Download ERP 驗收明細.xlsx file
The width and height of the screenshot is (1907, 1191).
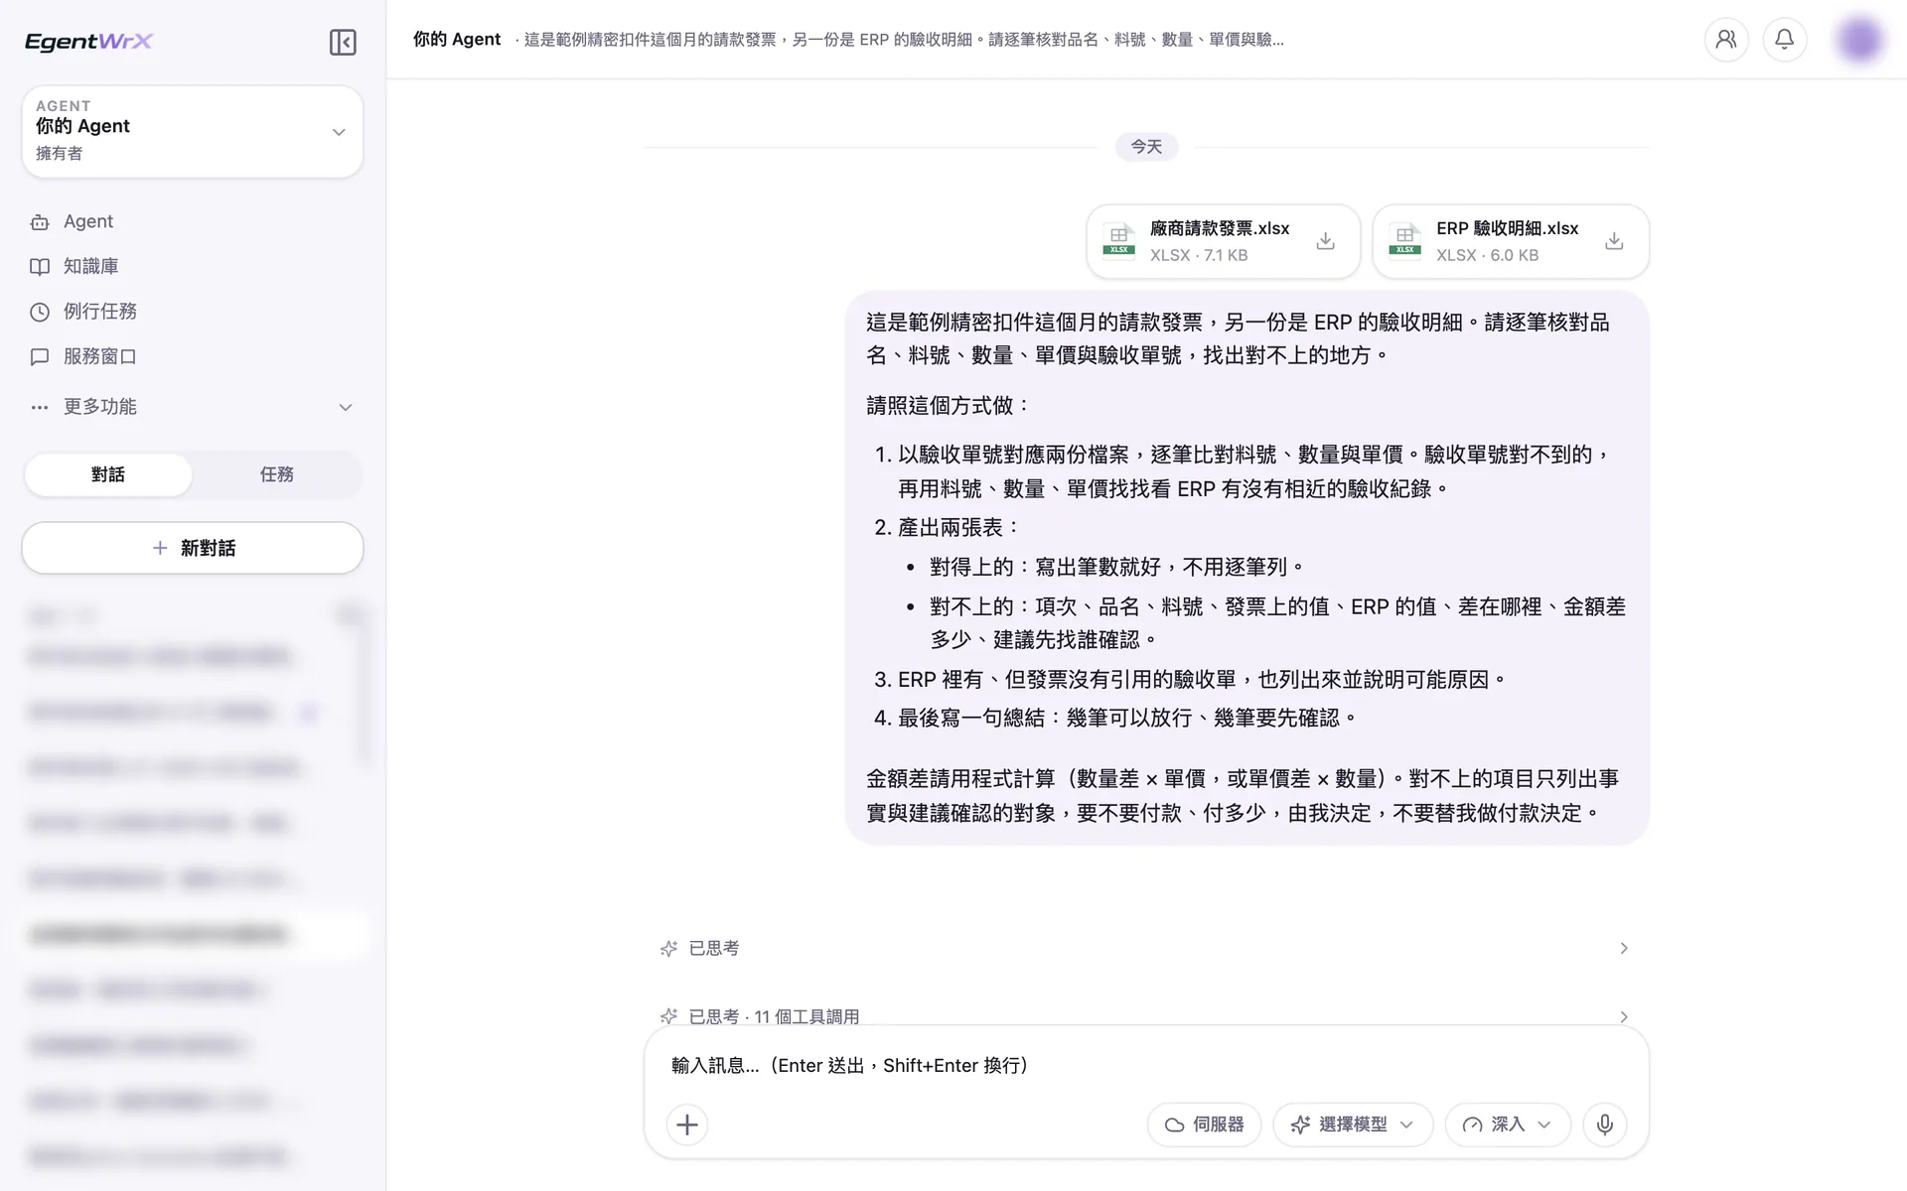point(1614,241)
